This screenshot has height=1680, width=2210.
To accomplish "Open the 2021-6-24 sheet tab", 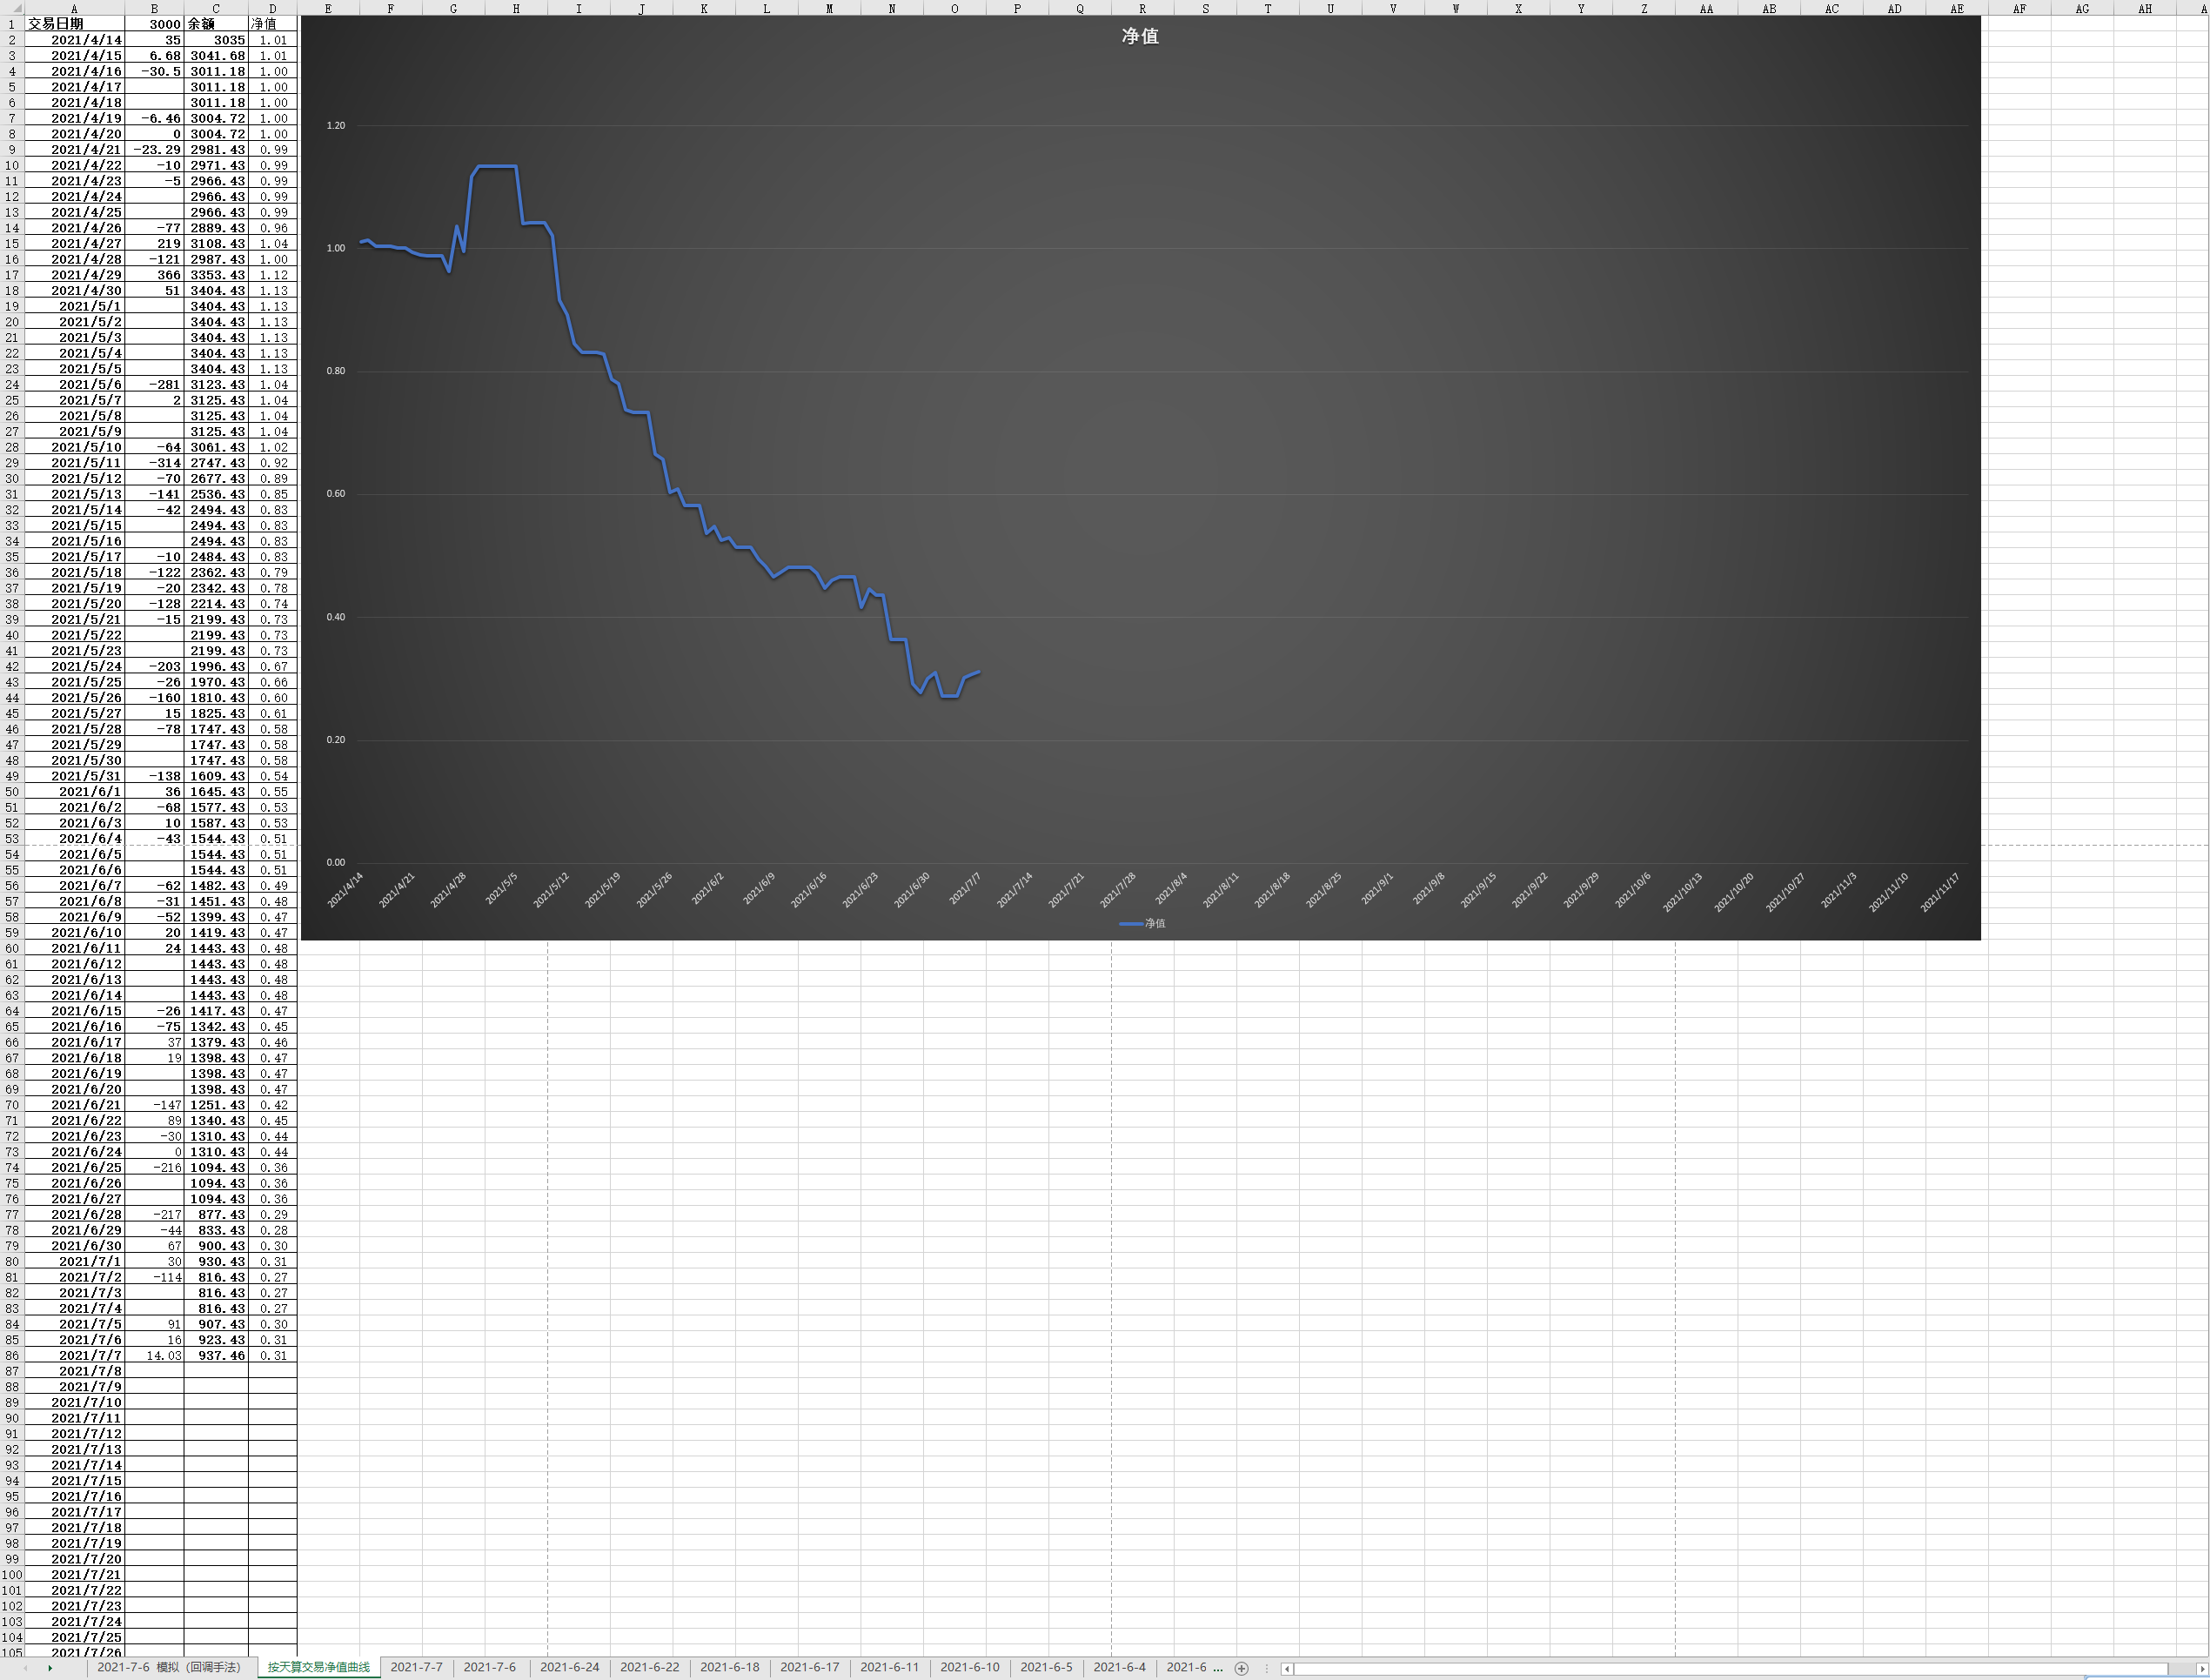I will click(x=570, y=1667).
